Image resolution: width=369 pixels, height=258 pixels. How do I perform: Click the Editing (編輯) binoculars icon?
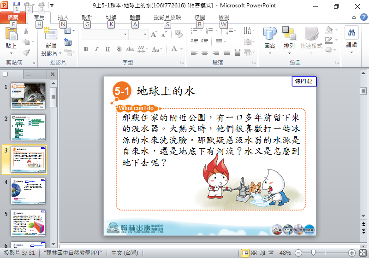pos(351,34)
